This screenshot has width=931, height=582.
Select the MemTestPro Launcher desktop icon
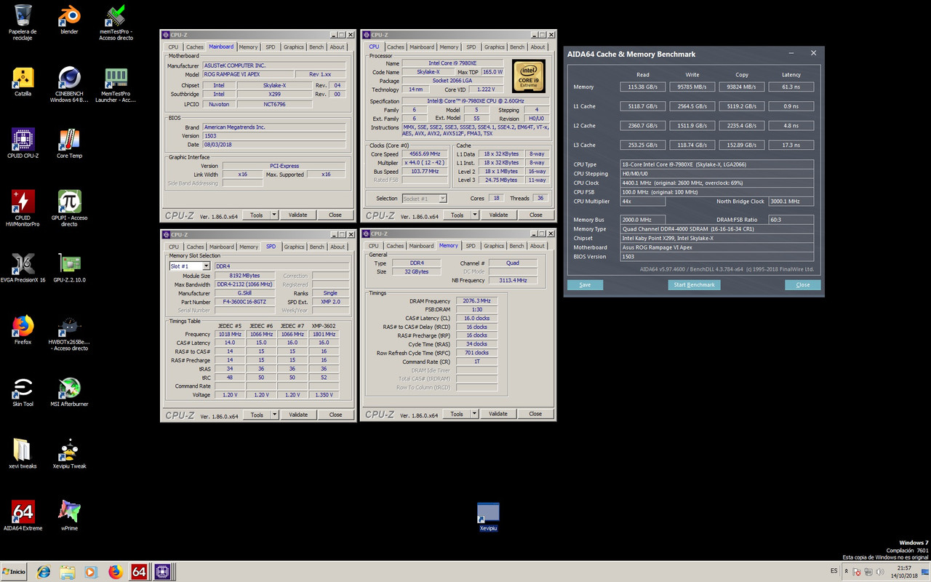pos(116,84)
